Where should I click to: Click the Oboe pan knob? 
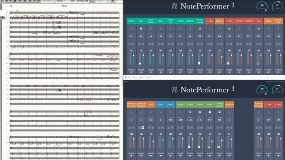pos(161,36)
